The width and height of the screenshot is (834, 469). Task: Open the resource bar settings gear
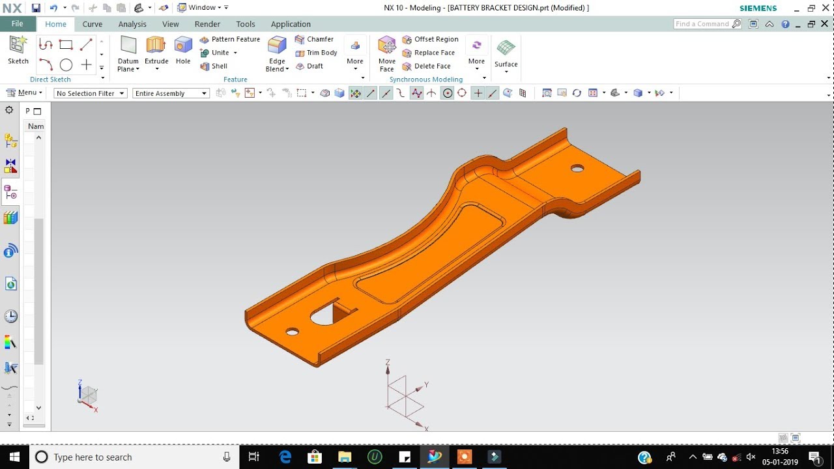point(9,110)
